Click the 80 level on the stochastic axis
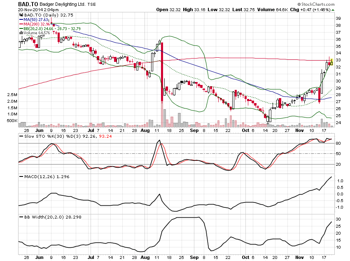350x261 pixels. point(338,143)
